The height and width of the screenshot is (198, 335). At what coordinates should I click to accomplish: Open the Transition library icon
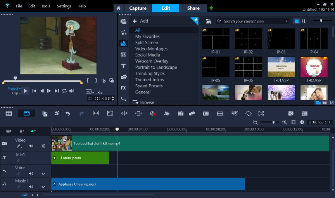point(123,54)
